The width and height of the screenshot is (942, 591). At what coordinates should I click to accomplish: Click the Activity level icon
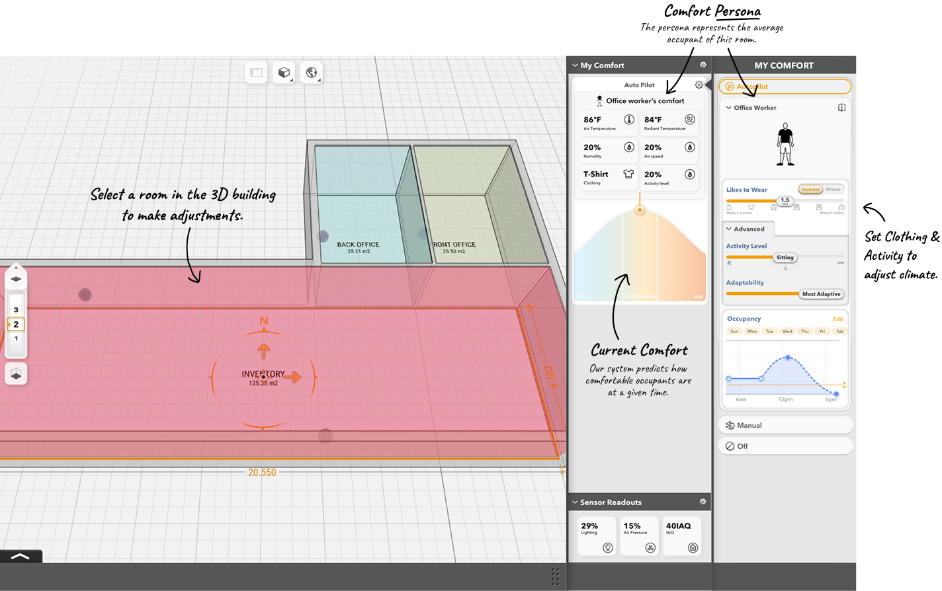click(x=689, y=175)
